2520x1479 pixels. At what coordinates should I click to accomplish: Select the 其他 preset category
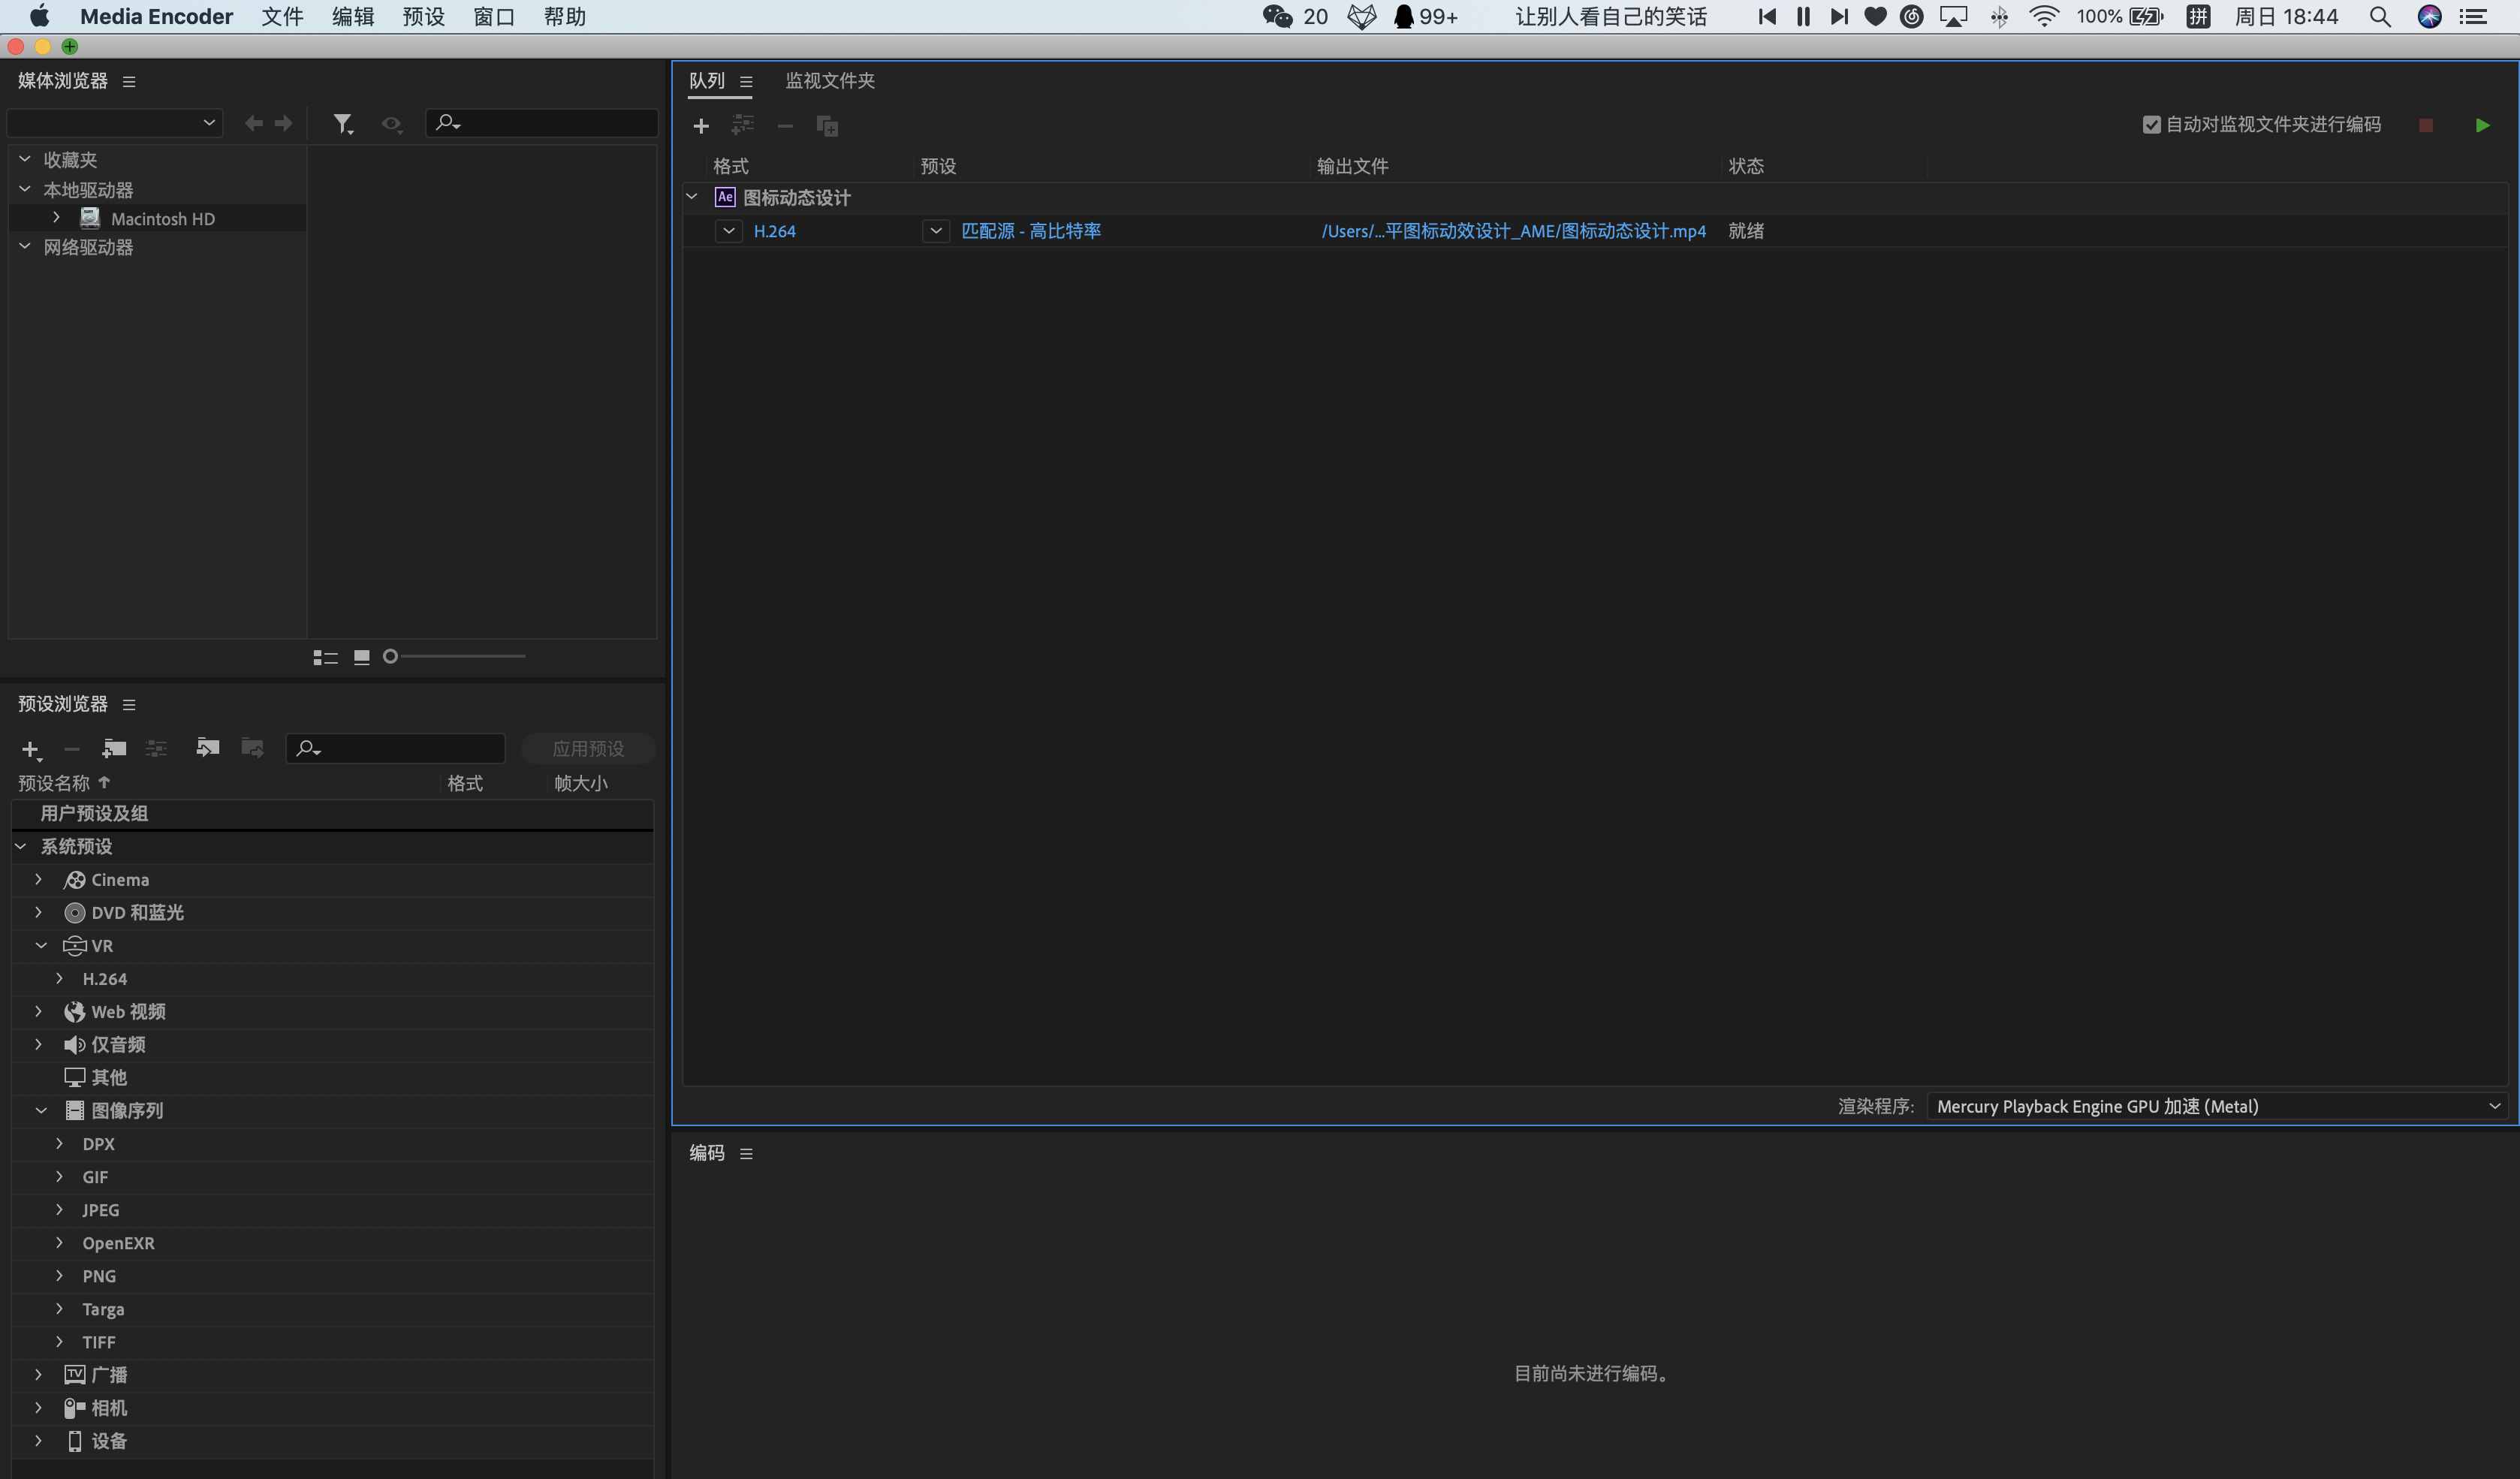pos(332,1078)
